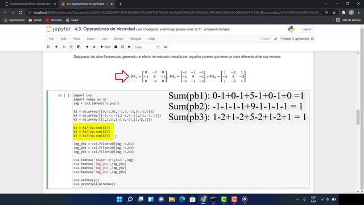Viewport: 364px width, 205px height.
Task: Open the Cell menu
Action: 104,39
